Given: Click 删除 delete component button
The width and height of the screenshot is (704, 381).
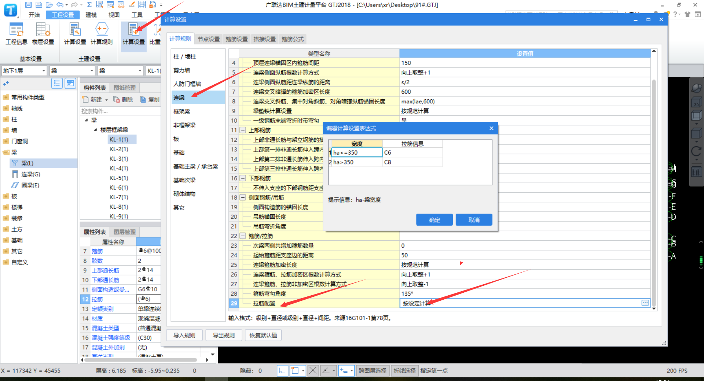Looking at the screenshot, I should pyautogui.click(x=124, y=100).
